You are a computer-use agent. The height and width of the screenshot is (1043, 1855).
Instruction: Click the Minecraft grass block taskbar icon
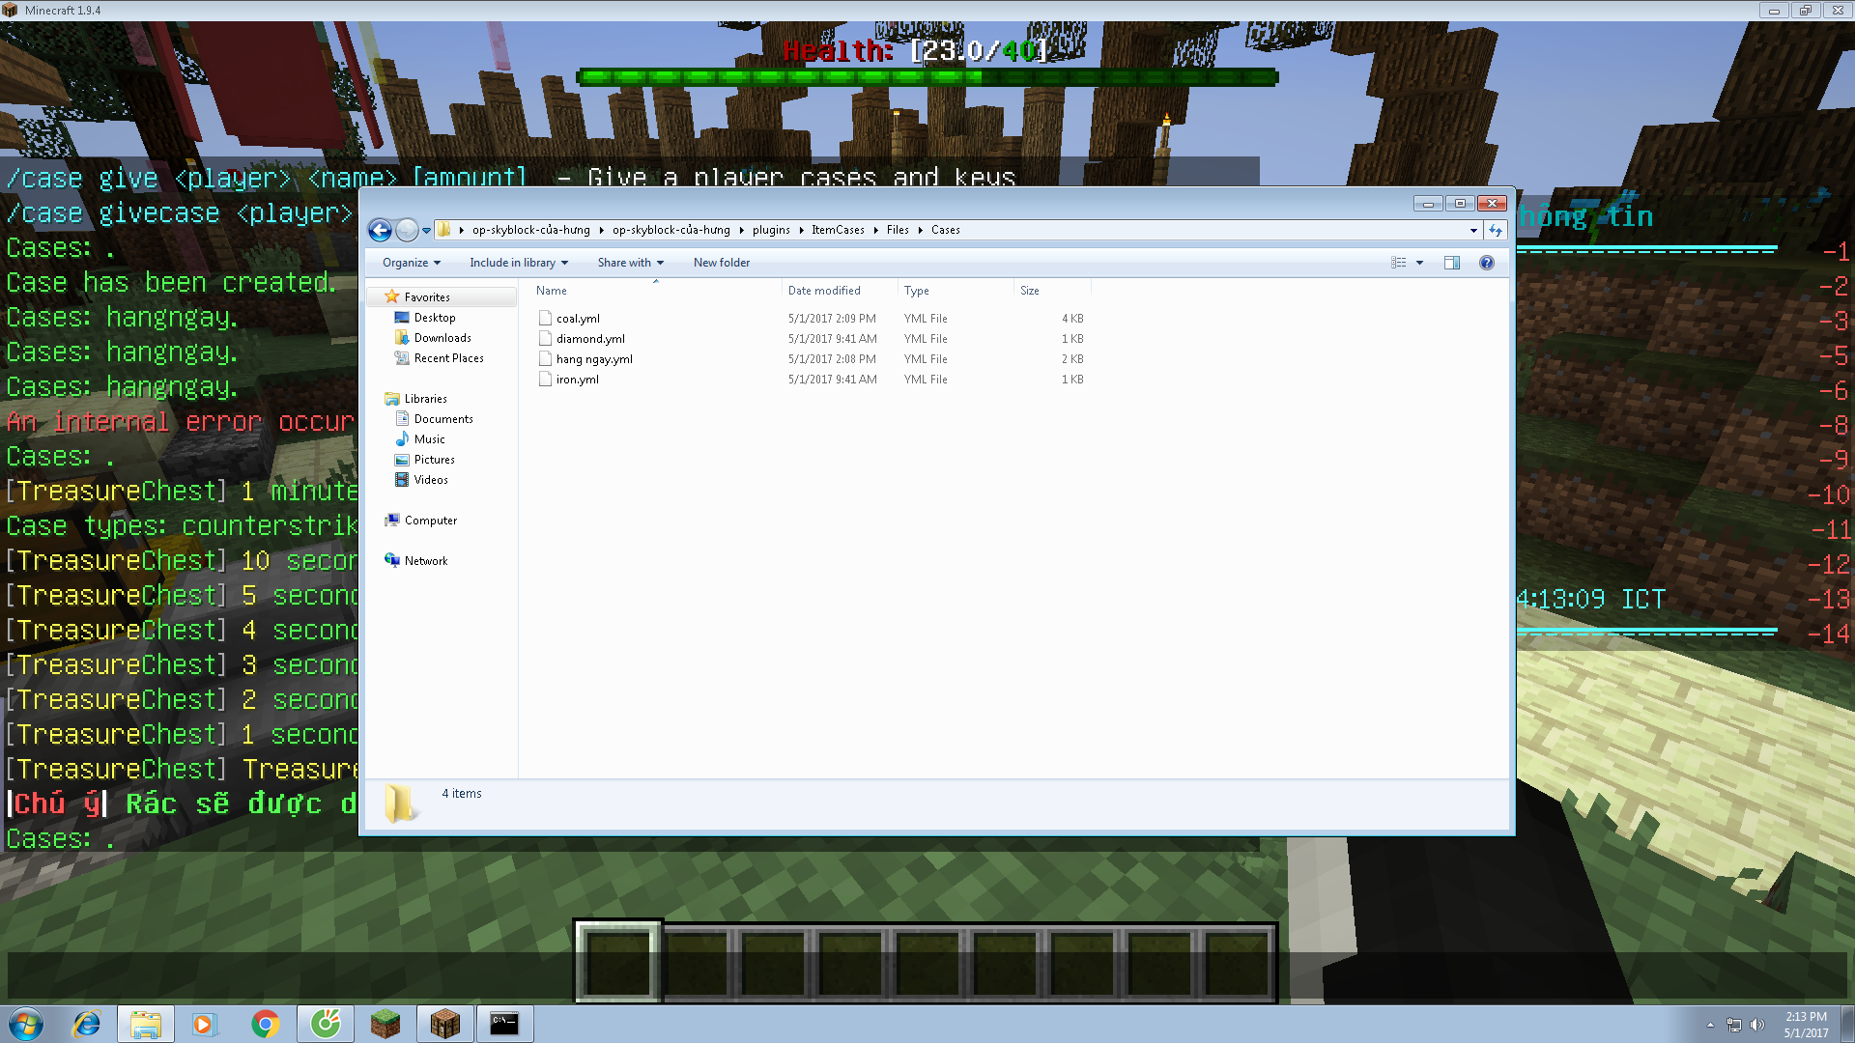click(385, 1024)
